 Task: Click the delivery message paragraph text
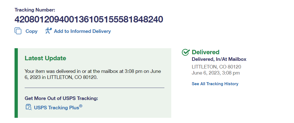point(93,74)
